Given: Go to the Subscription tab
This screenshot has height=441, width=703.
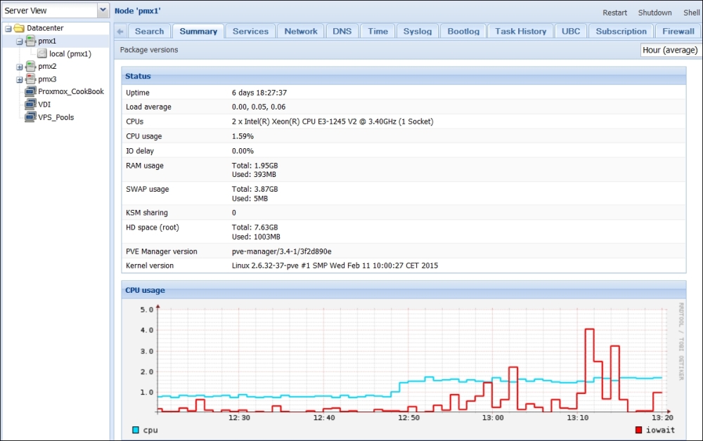Looking at the screenshot, I should pos(621,32).
